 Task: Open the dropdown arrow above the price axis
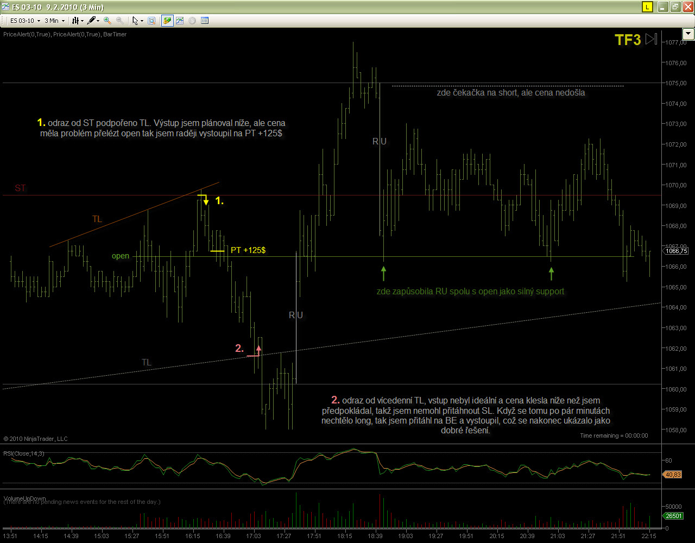tap(688, 34)
